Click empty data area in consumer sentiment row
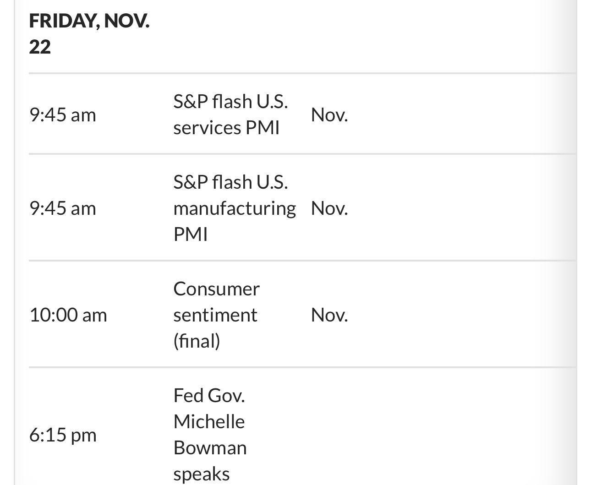The width and height of the screenshot is (591, 485). [463, 315]
